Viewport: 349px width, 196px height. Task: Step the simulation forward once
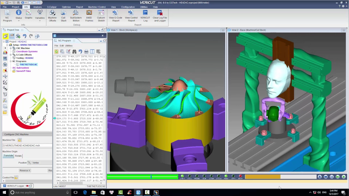pos(338,177)
